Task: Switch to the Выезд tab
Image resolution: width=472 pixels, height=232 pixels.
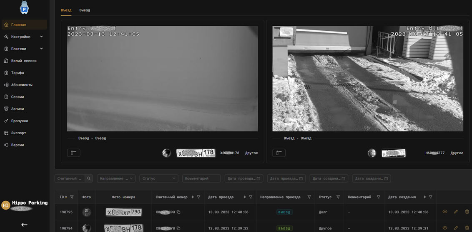Action: [x=85, y=10]
